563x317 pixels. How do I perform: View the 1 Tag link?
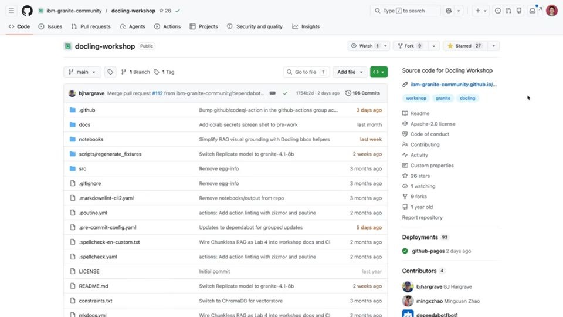[164, 72]
